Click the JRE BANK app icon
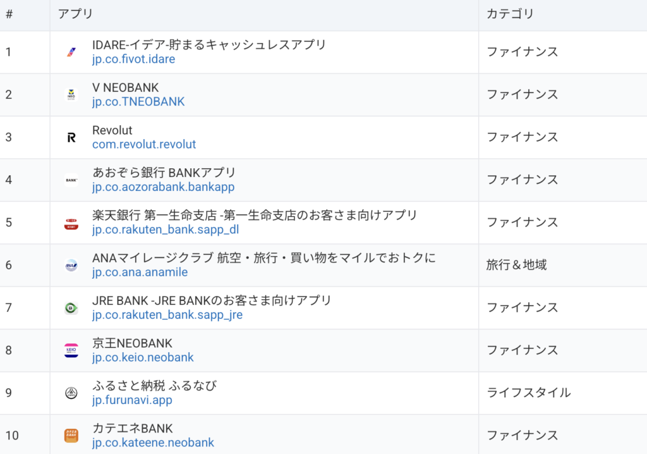The width and height of the screenshot is (647, 454). [x=71, y=308]
